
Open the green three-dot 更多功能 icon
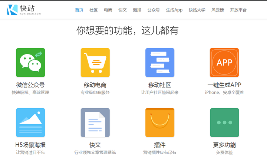[224, 122]
